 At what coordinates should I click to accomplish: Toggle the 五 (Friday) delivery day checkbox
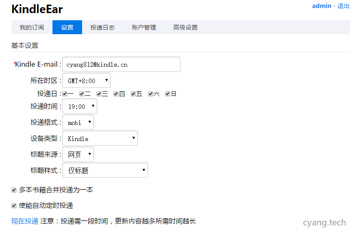click(133, 94)
